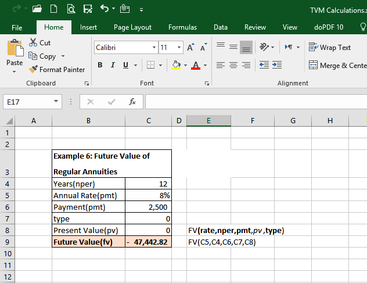Set Middle Align vertical alignment
Screen dimensions: 367x283
pyautogui.click(x=233, y=47)
